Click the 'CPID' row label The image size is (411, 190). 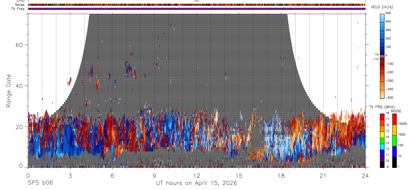(20, 1)
